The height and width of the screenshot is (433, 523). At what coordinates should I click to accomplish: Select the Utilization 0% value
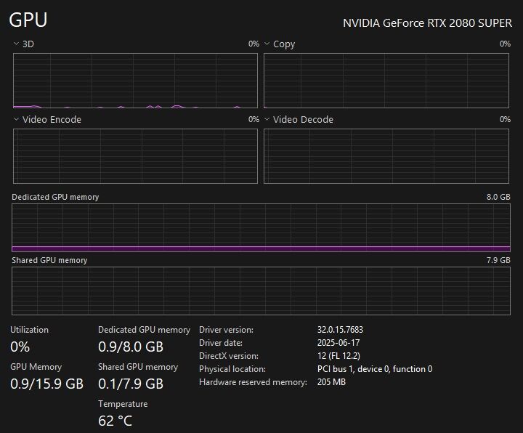[20, 347]
